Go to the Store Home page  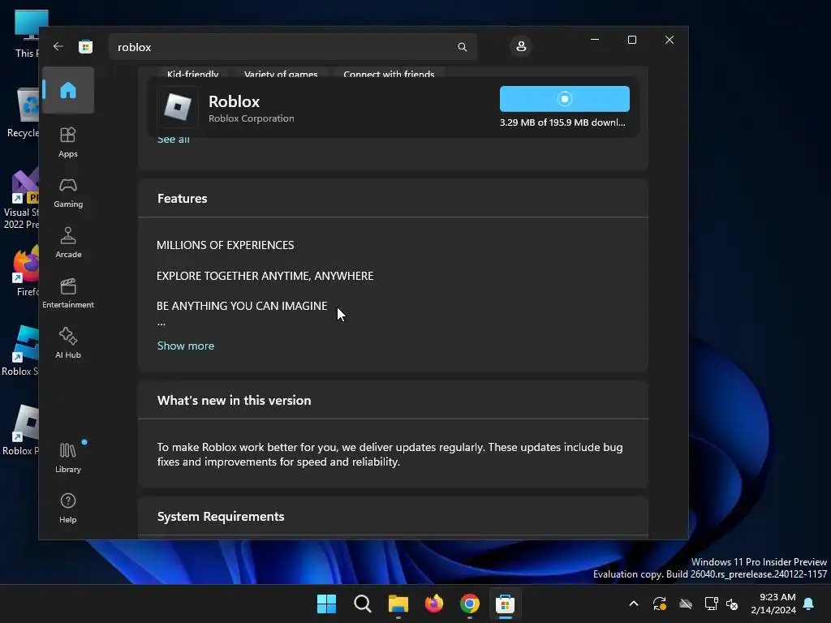pos(68,90)
